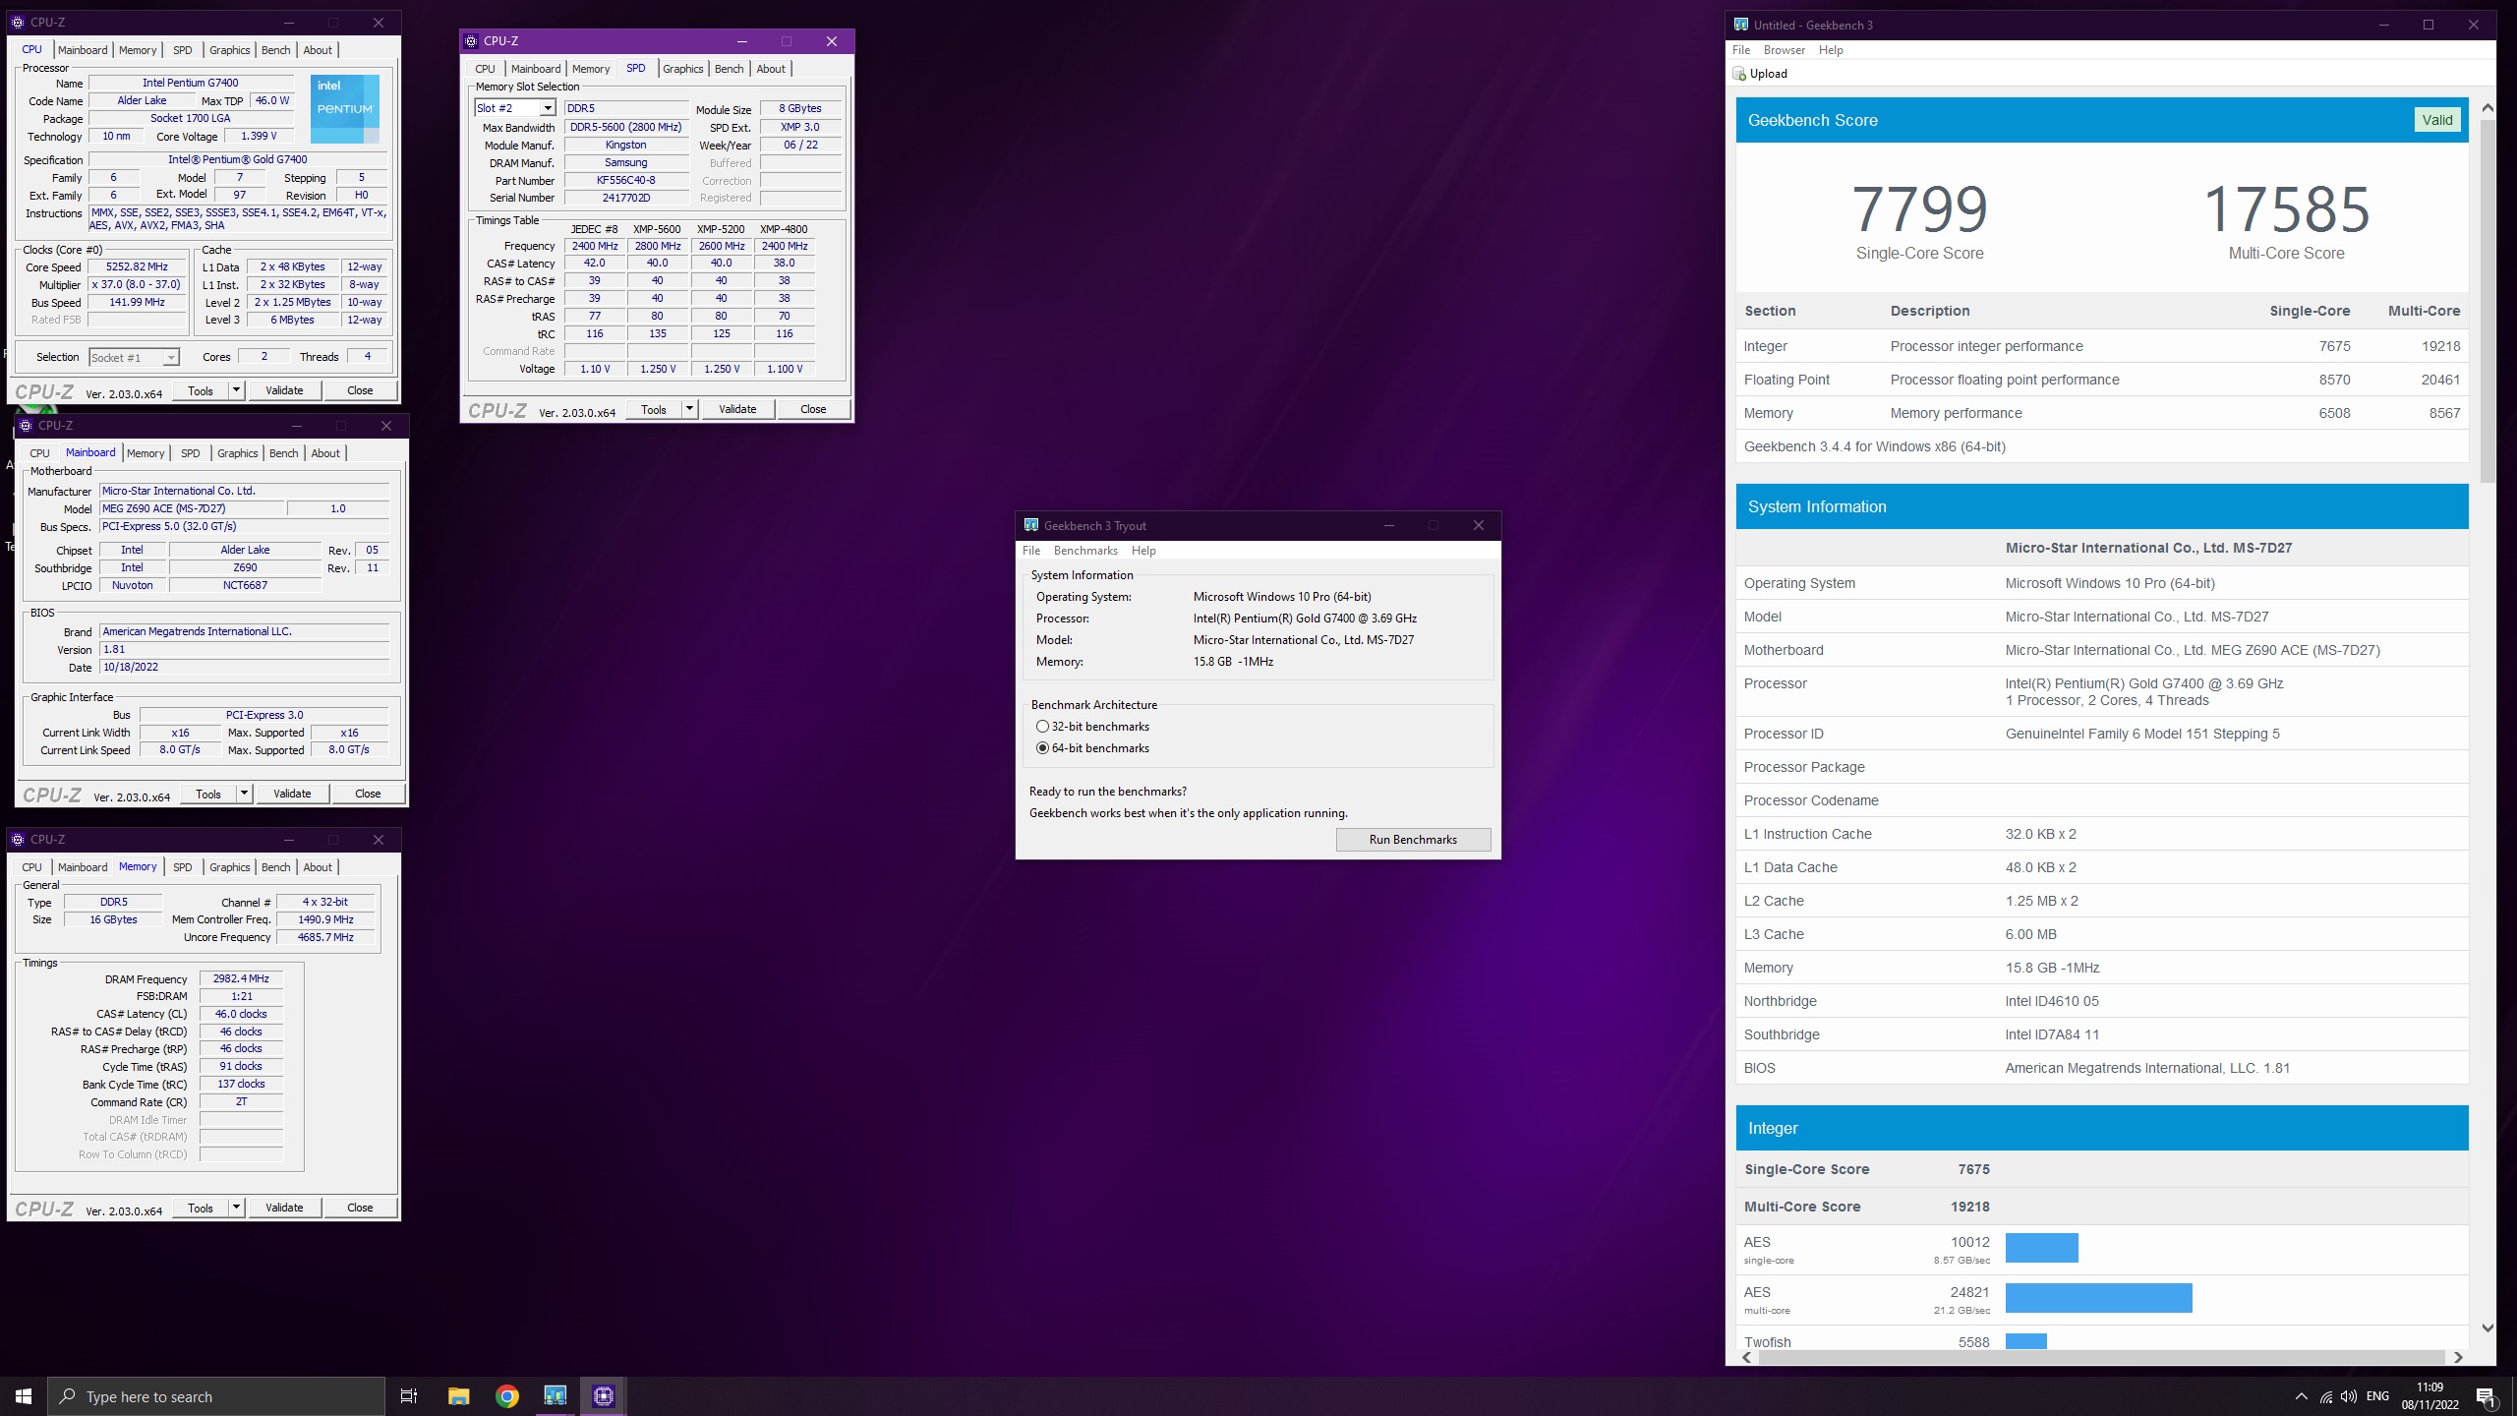Click Untitled Geekbench 3 window title icon
The height and width of the screenshot is (1416, 2517).
click(1741, 25)
